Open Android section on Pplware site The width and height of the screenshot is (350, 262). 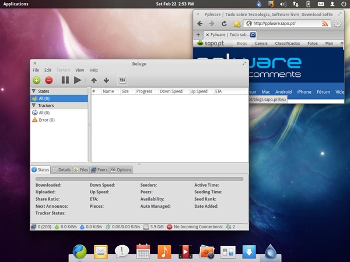click(x=283, y=92)
